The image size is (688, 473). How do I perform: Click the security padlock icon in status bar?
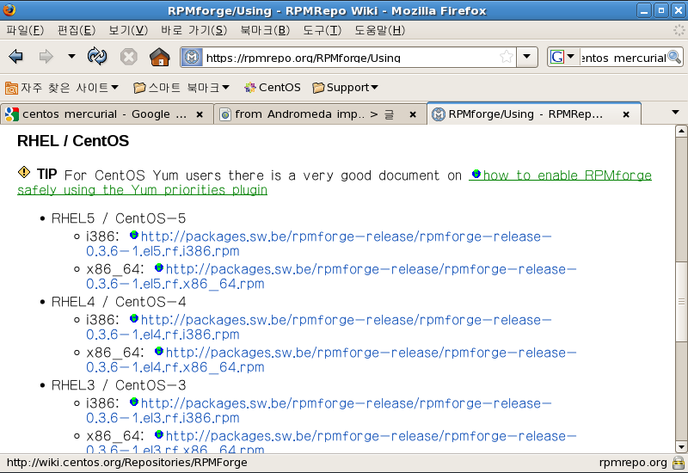click(679, 463)
